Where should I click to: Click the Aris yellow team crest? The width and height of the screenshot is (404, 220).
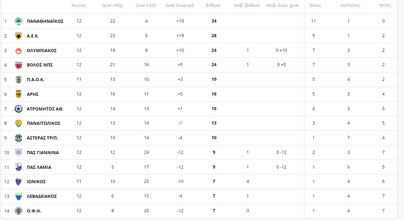point(18,94)
